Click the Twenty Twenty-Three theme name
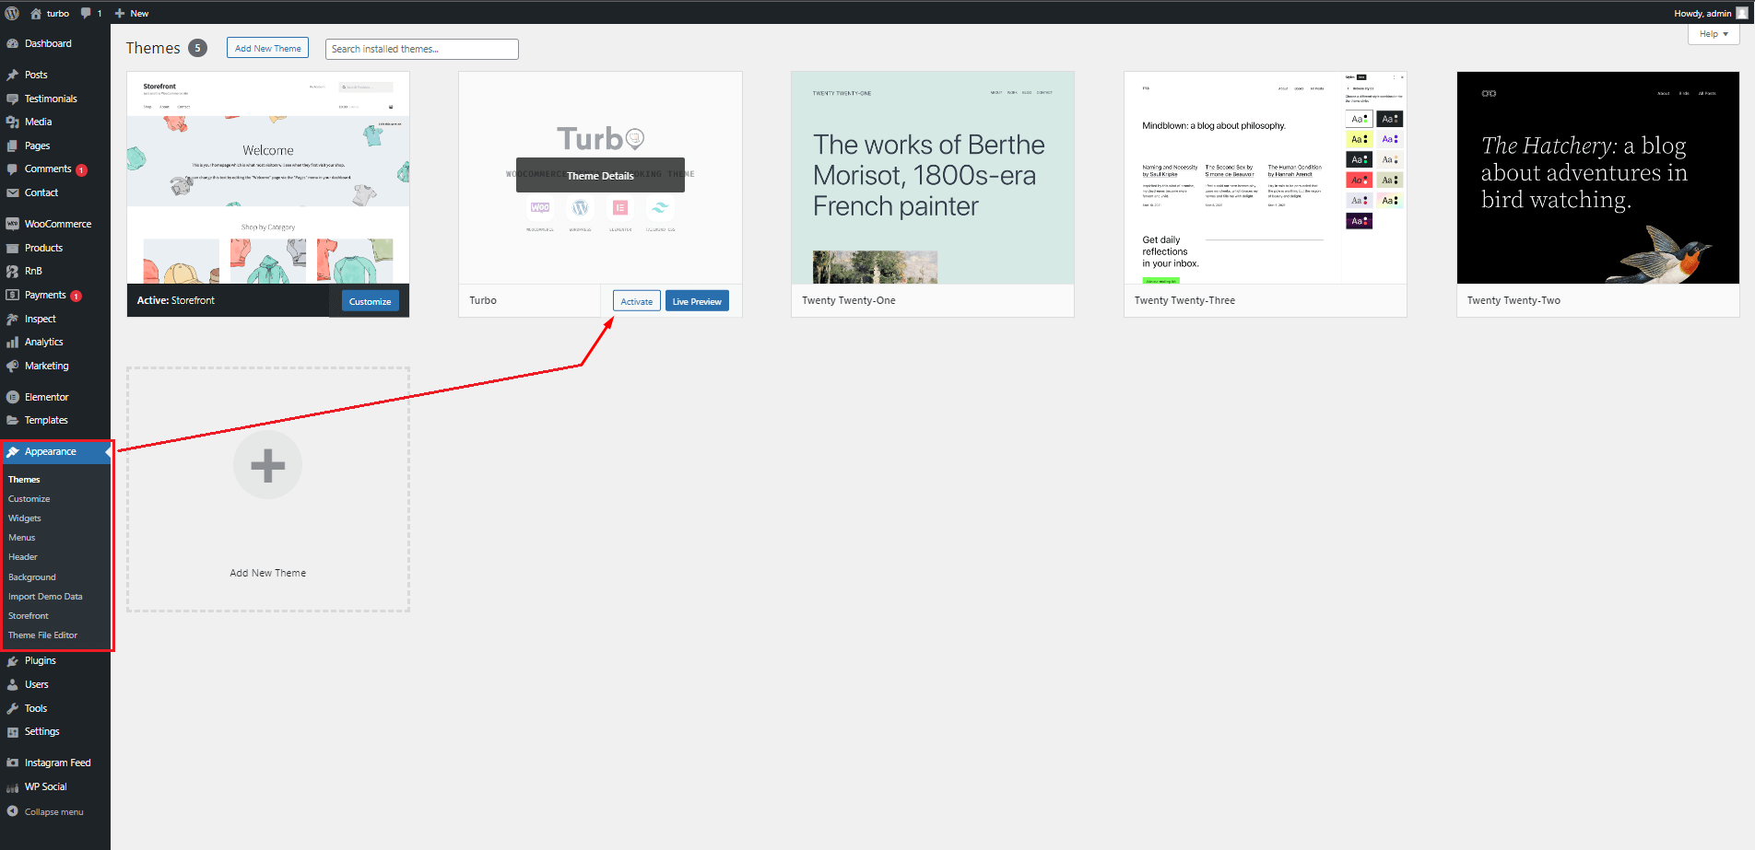1755x850 pixels. pos(1184,300)
